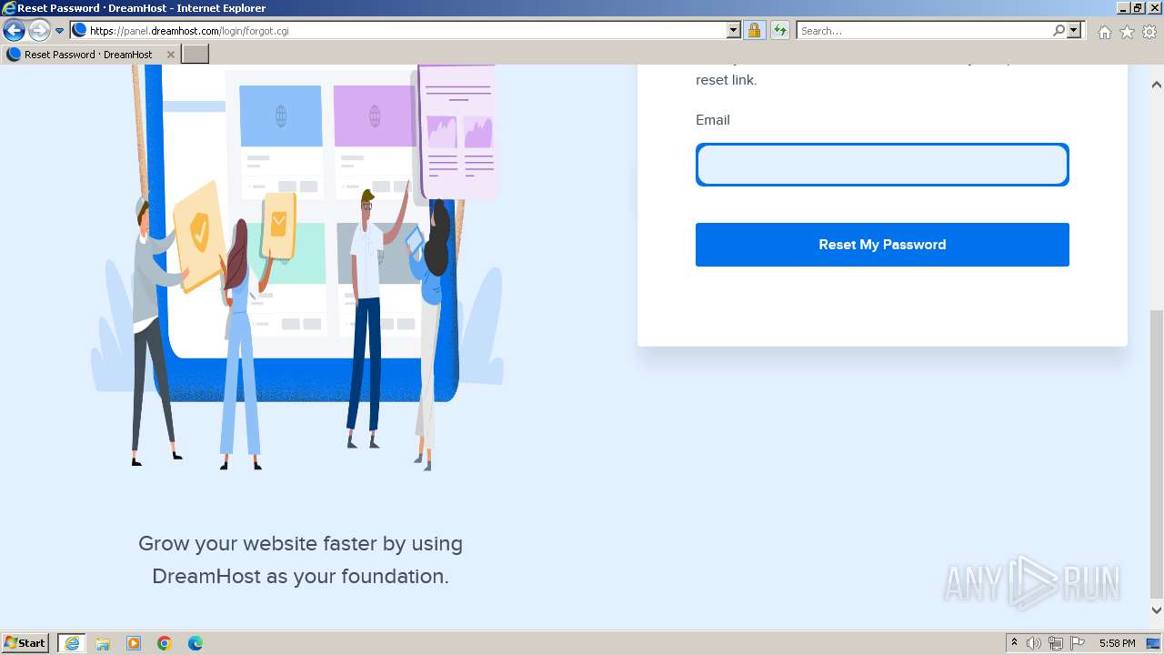Select the Reset Password · DreamHost tab
The image size is (1164, 655).
(89, 55)
